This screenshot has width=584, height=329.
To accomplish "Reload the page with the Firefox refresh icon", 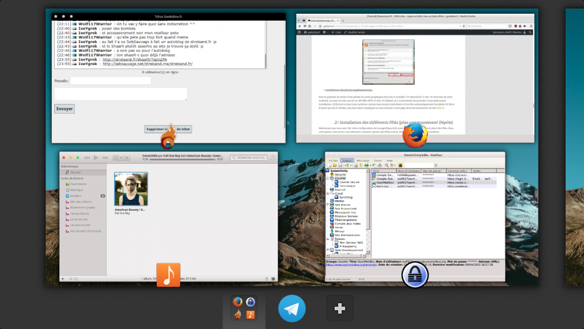I will coord(464,27).
